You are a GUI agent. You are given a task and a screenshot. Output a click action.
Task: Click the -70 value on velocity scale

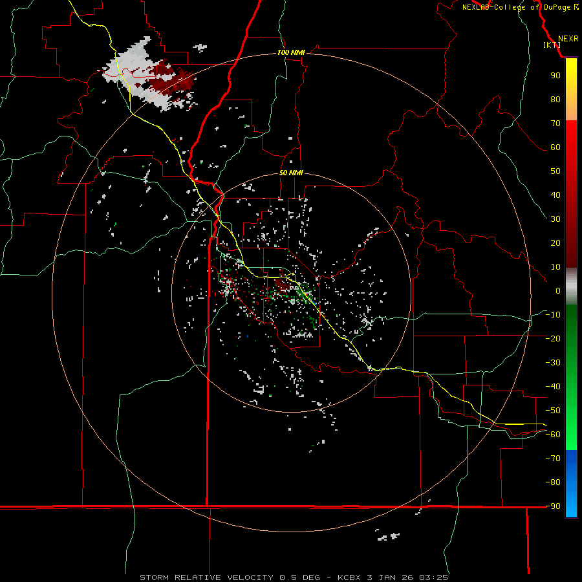[x=553, y=458]
